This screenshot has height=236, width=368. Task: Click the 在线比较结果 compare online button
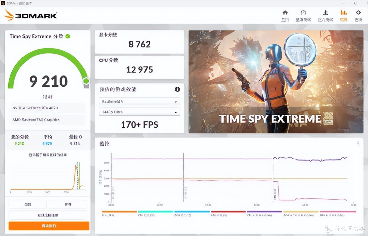[x=48, y=215]
